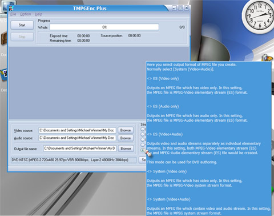Click tooltip heading 'ES (Audio only)'
This screenshot has height=216, width=274.
pos(166,106)
